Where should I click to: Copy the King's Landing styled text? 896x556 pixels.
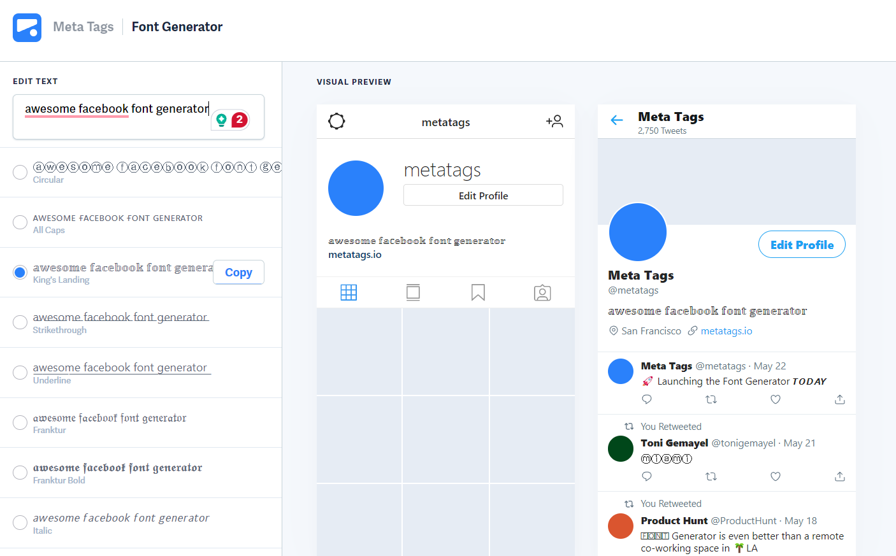[x=238, y=272]
